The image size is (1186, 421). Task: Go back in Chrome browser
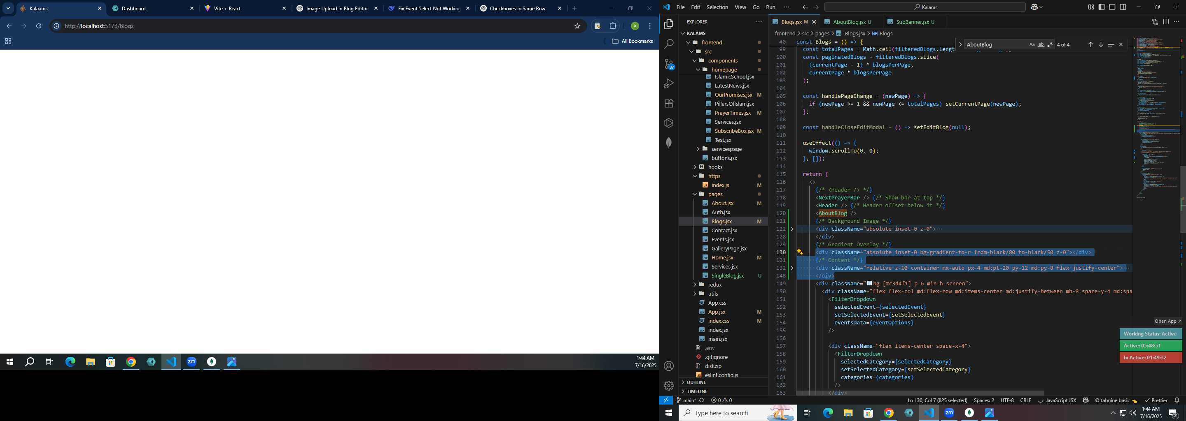coord(9,26)
